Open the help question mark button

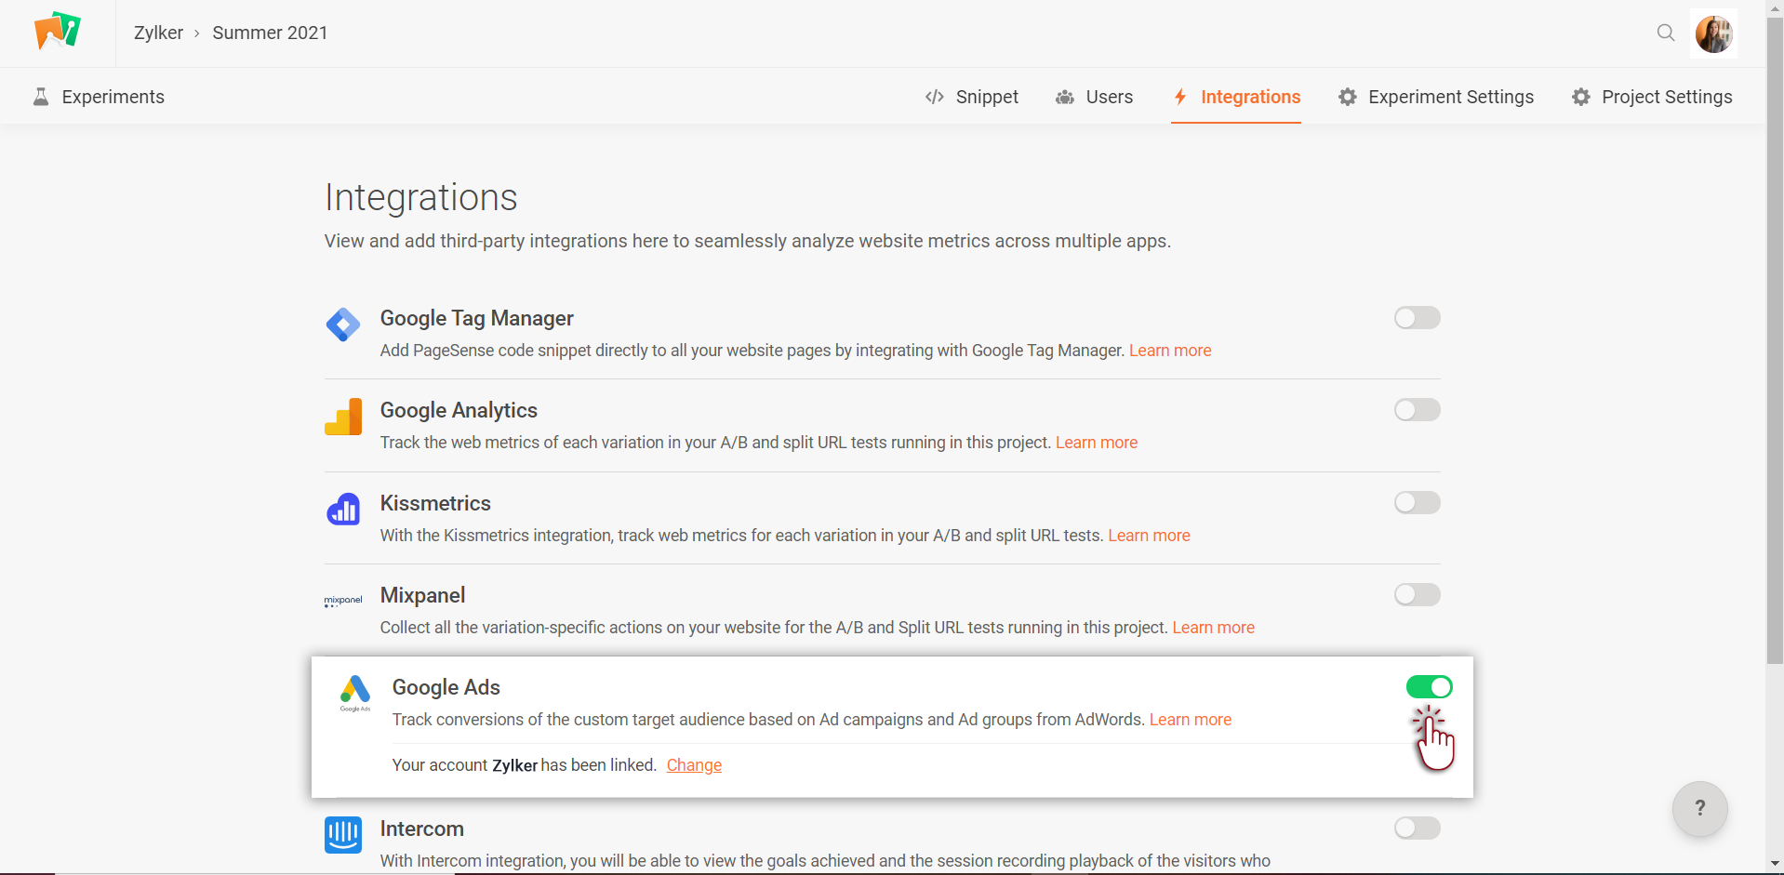coord(1699,808)
